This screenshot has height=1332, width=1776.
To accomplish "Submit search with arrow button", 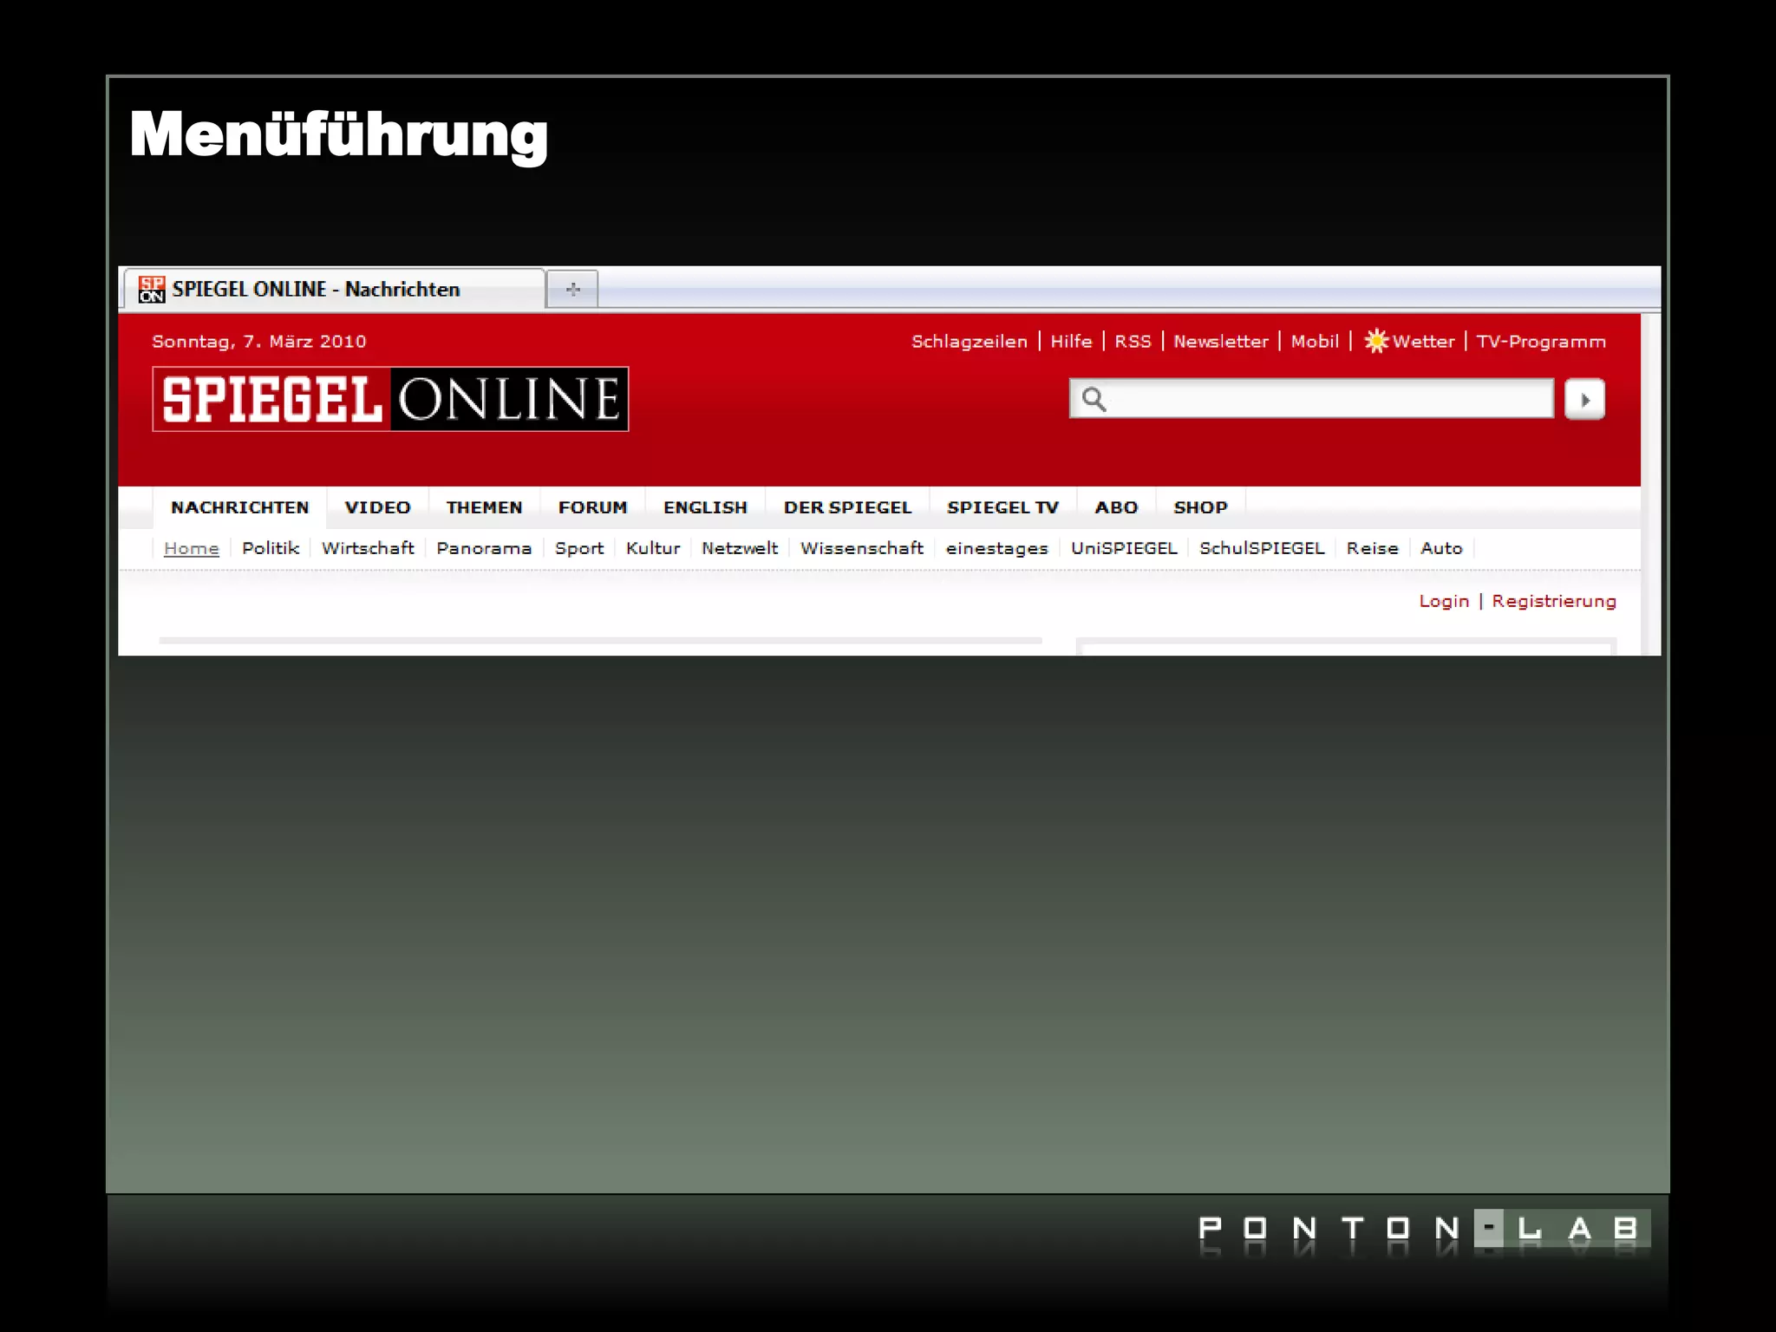I will click(1584, 400).
